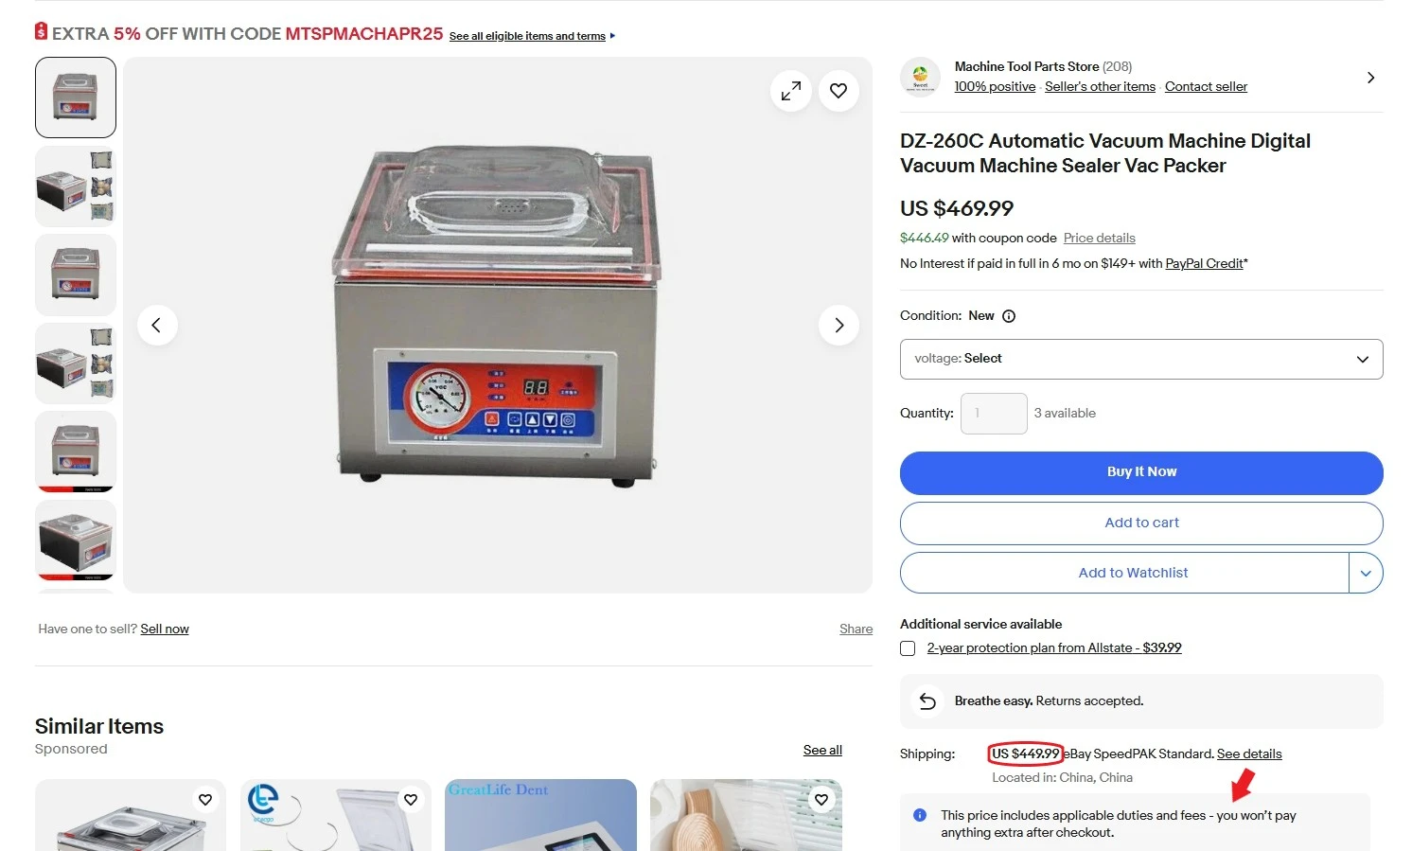This screenshot has width=1412, height=851.
Task: Expand the Add to Watchlist options arrow
Action: pos(1366,573)
